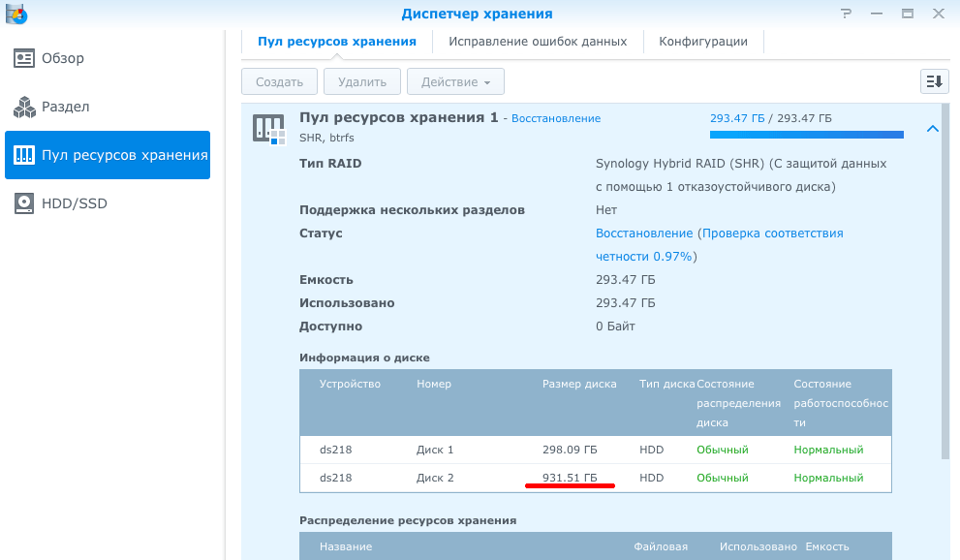Screen dimensions: 960x560
Task: Select the Пул ресурсов хранения tab
Action: pyautogui.click(x=336, y=42)
